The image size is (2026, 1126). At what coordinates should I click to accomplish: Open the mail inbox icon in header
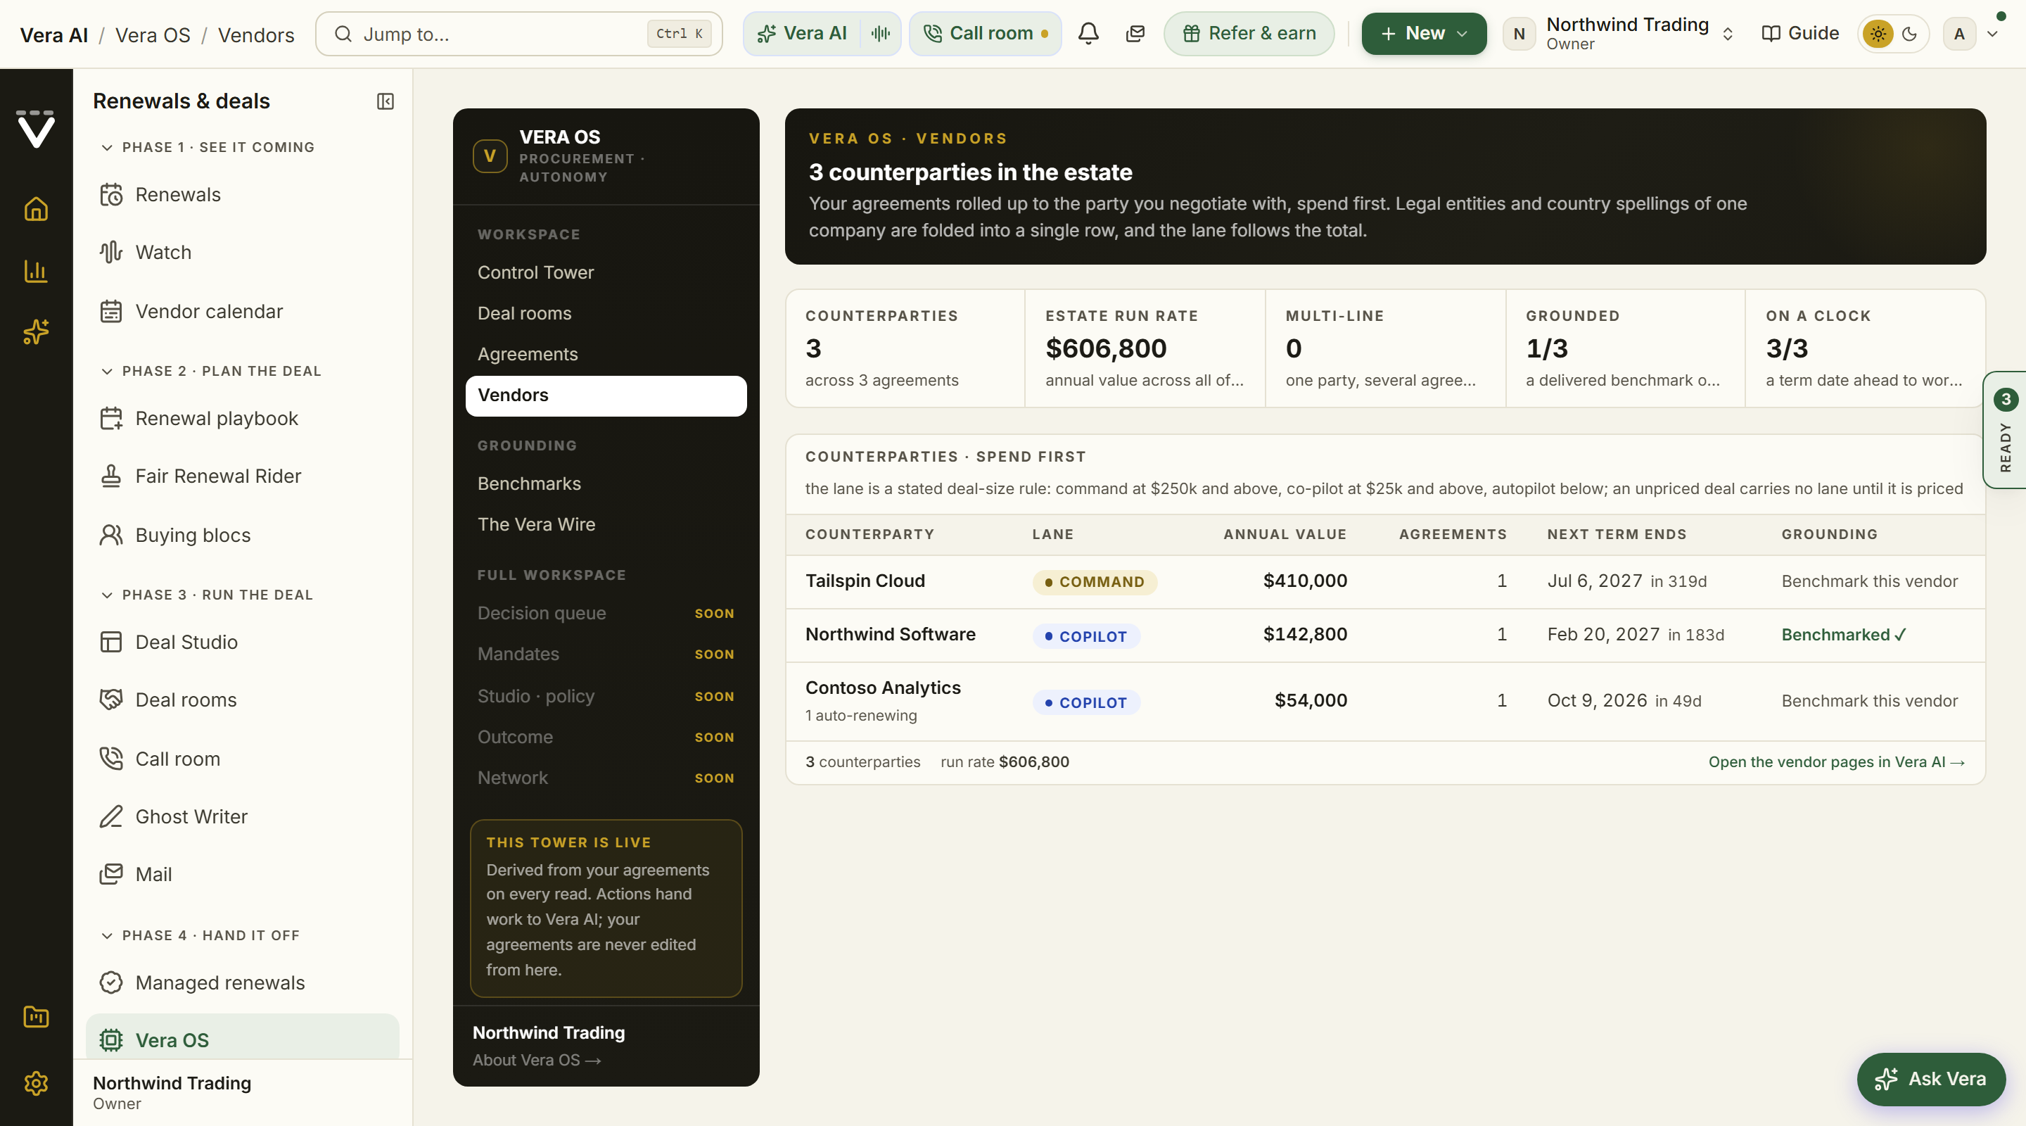[1135, 33]
